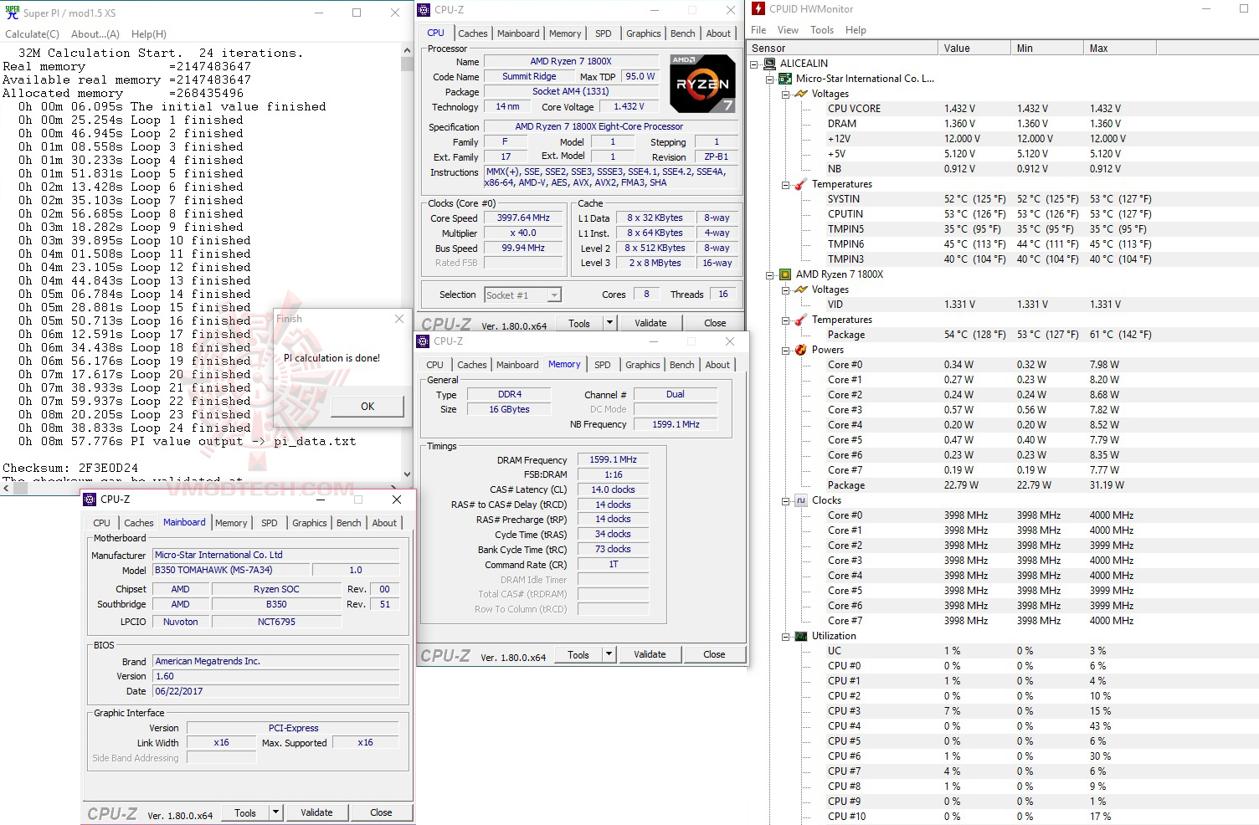Viewport: 1259px width, 825px height.
Task: Open the File menu in HWMonitor
Action: 758,30
